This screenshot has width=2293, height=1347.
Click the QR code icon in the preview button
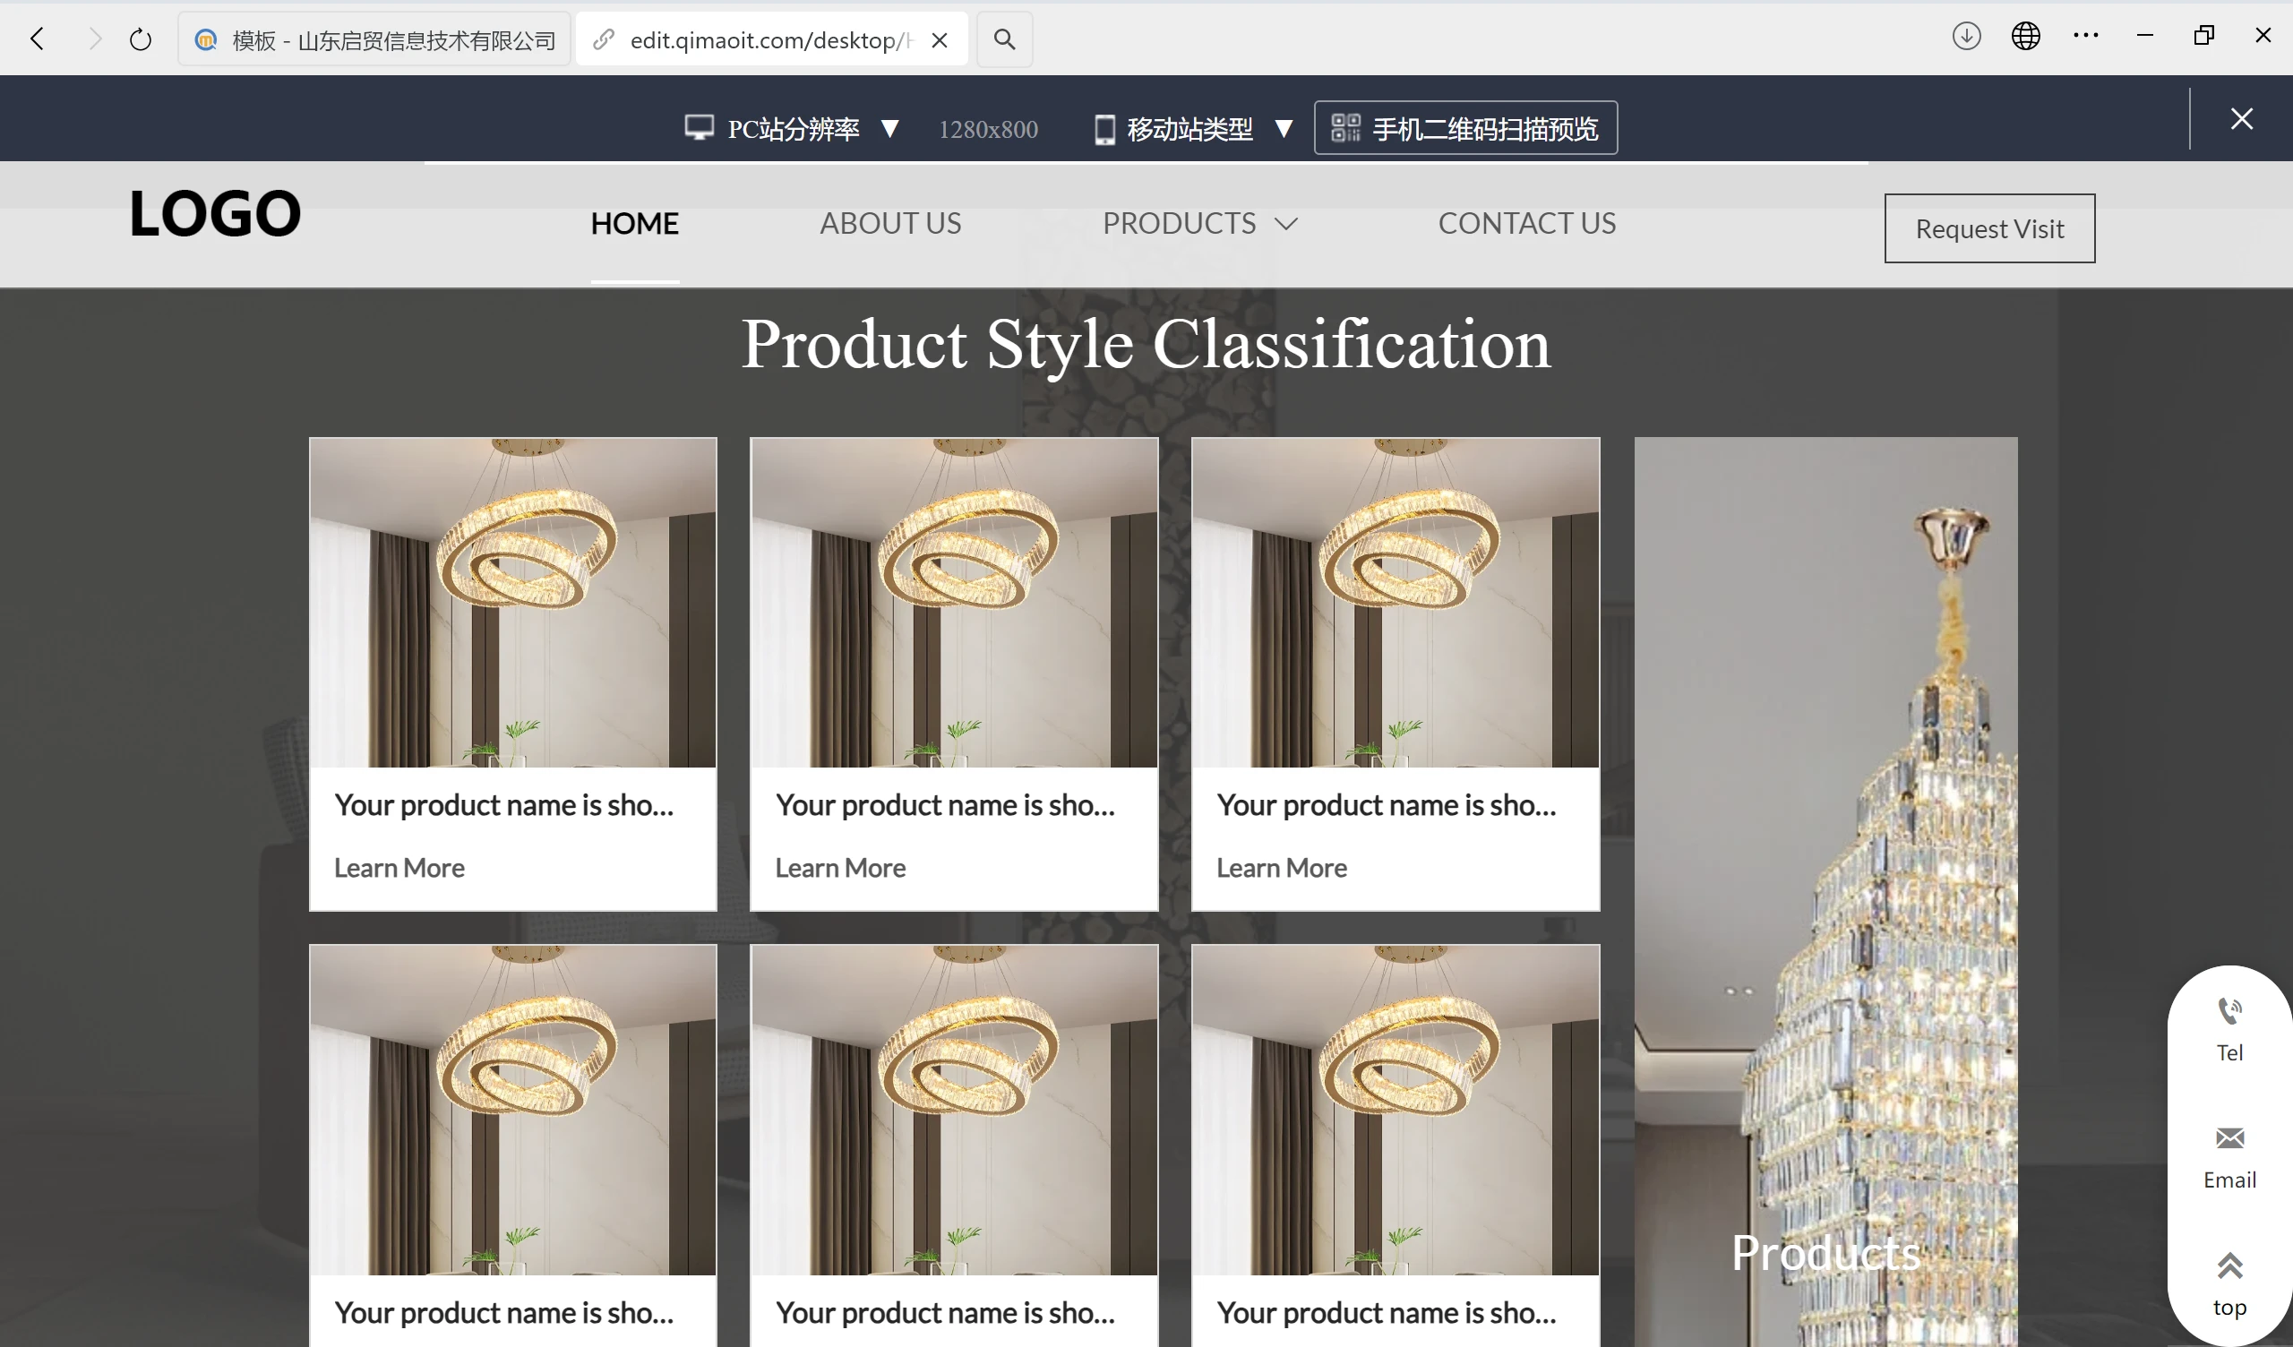click(1344, 128)
